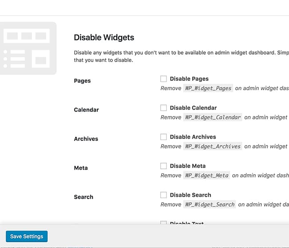Tick the Disable Archives checkbox

164,137
